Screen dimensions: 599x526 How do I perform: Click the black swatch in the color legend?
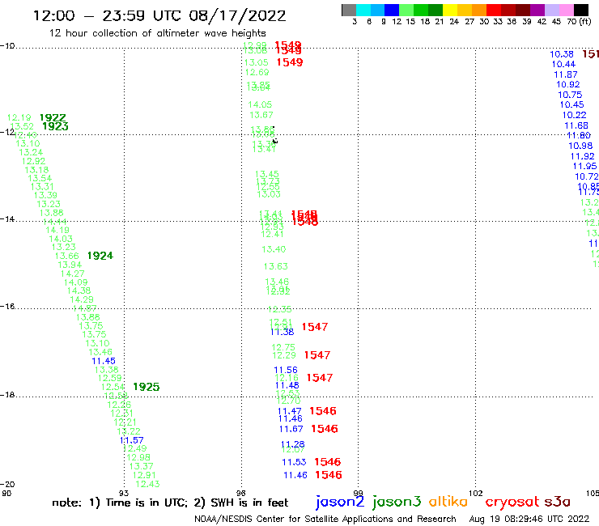pyautogui.click(x=580, y=10)
